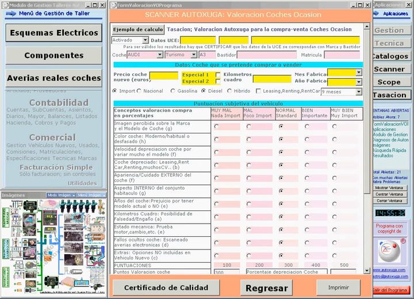Click the Kilometros cuadro yellow field

click(x=272, y=79)
